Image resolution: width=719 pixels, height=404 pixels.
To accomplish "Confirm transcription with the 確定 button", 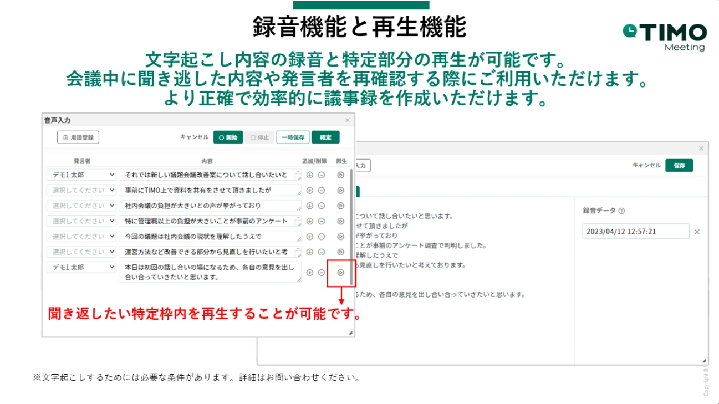I will click(325, 137).
